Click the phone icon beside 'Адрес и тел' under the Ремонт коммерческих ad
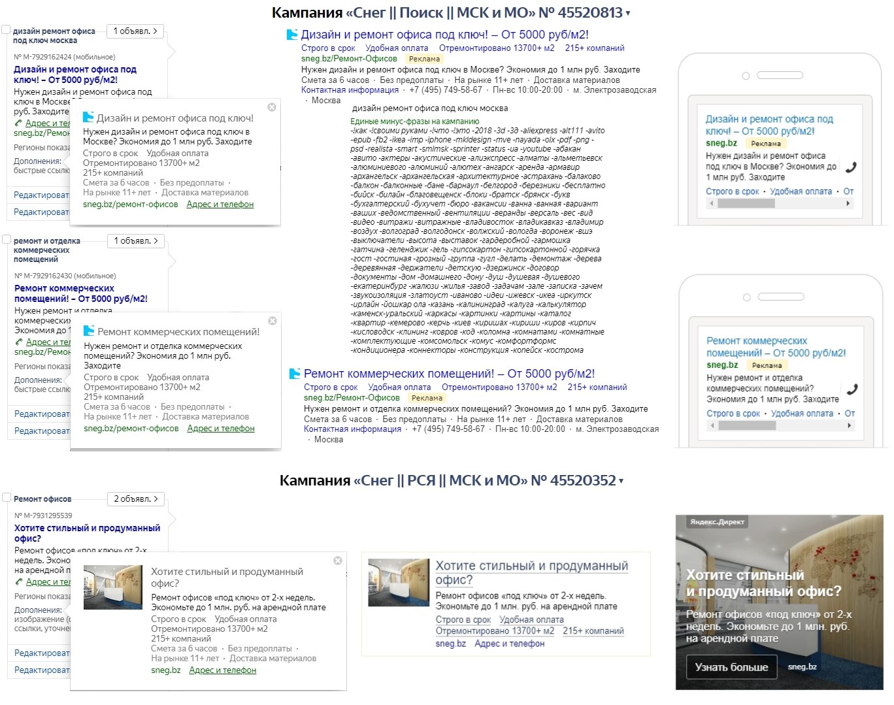The height and width of the screenshot is (705, 894). coord(19,342)
